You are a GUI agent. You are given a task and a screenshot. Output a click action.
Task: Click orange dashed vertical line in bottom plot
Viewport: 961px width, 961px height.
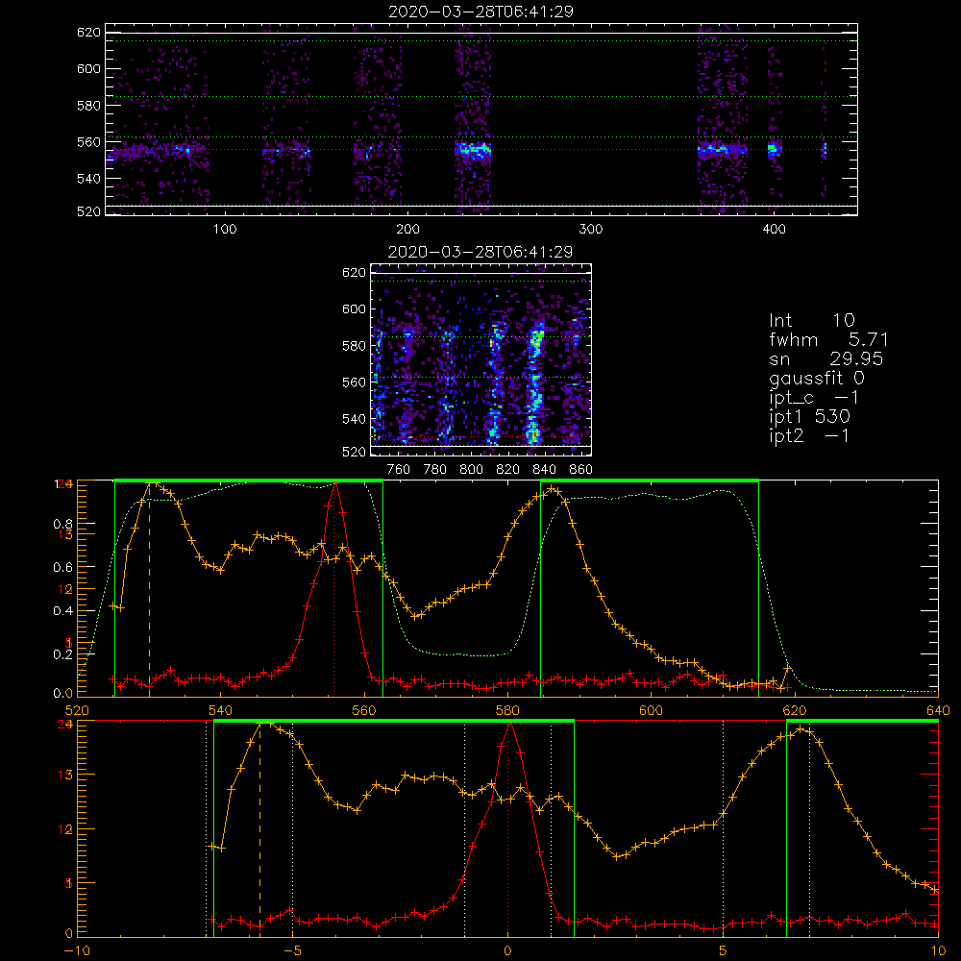tap(259, 828)
